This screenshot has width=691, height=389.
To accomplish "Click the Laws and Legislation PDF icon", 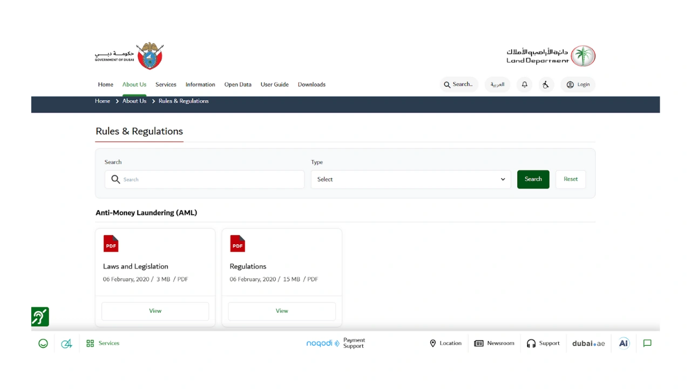I will [111, 244].
